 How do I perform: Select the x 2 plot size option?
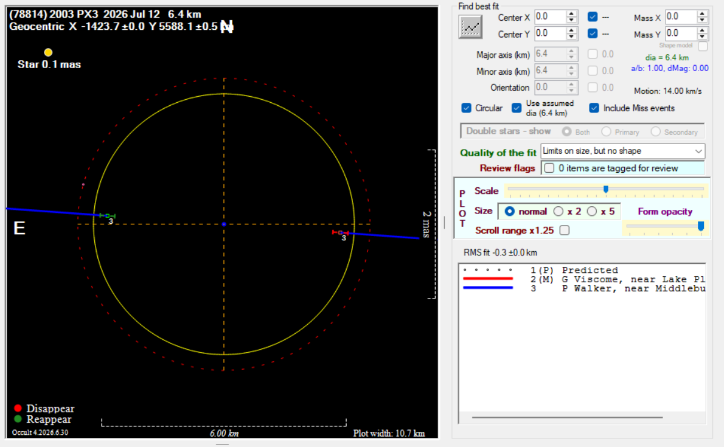click(x=559, y=212)
